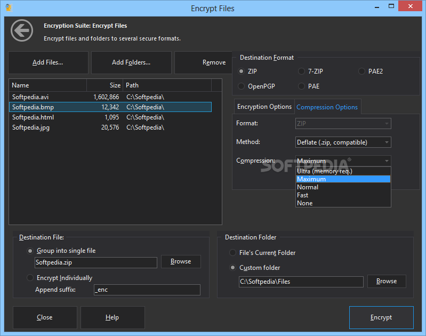The width and height of the screenshot is (426, 336).
Task: Click size value 1,602,866
Action: pyautogui.click(x=106, y=97)
